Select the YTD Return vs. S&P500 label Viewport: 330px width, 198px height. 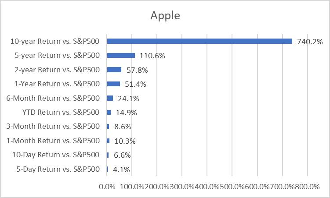click(61, 112)
